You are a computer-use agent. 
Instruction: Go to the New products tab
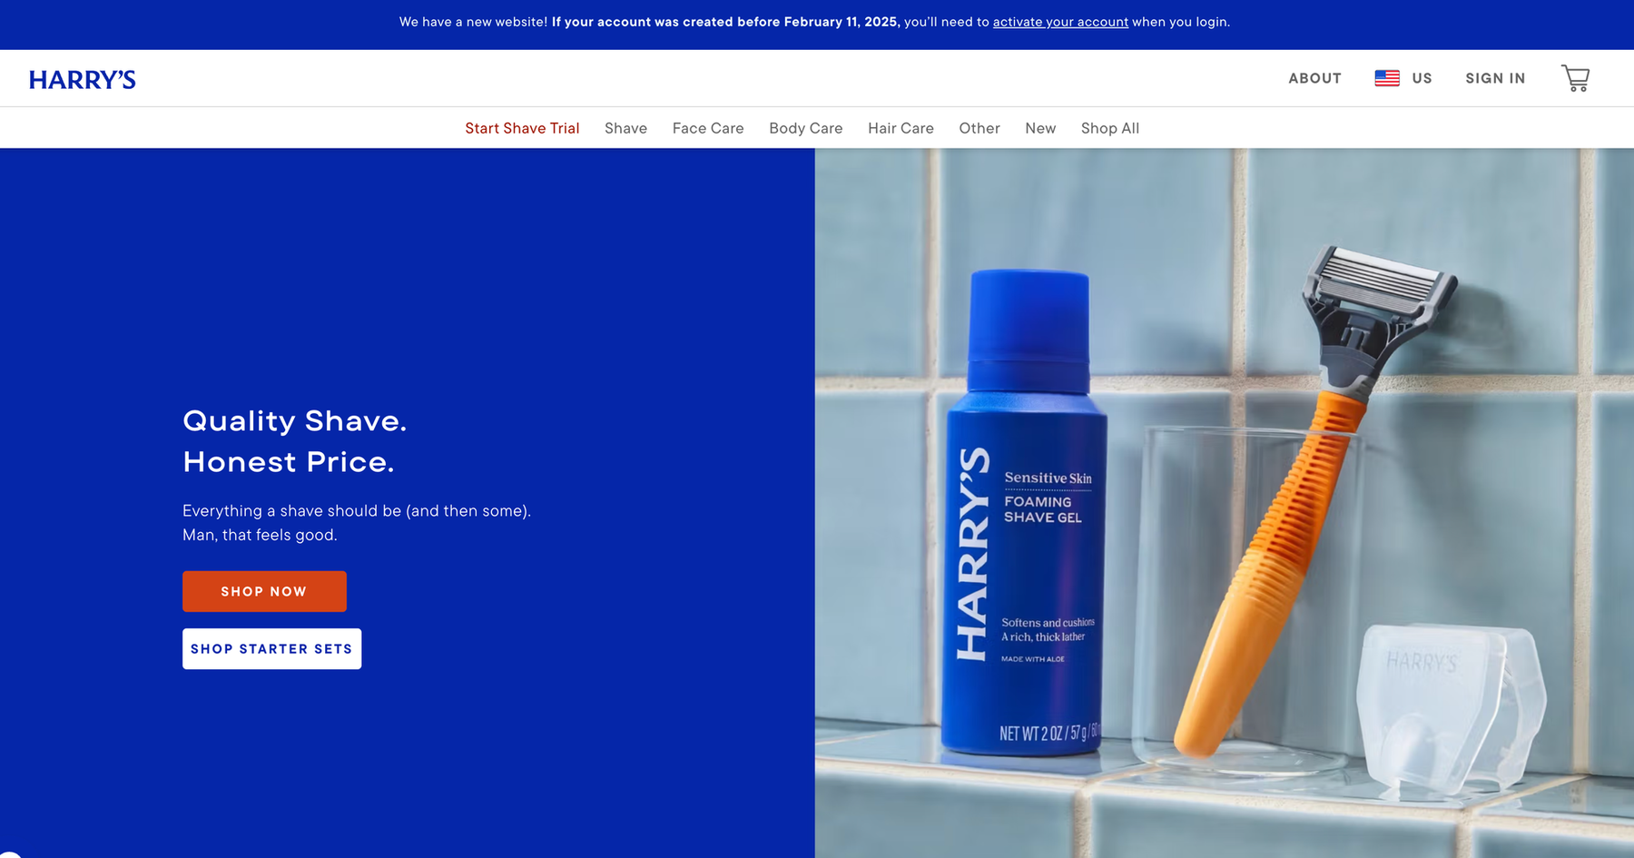[1040, 128]
